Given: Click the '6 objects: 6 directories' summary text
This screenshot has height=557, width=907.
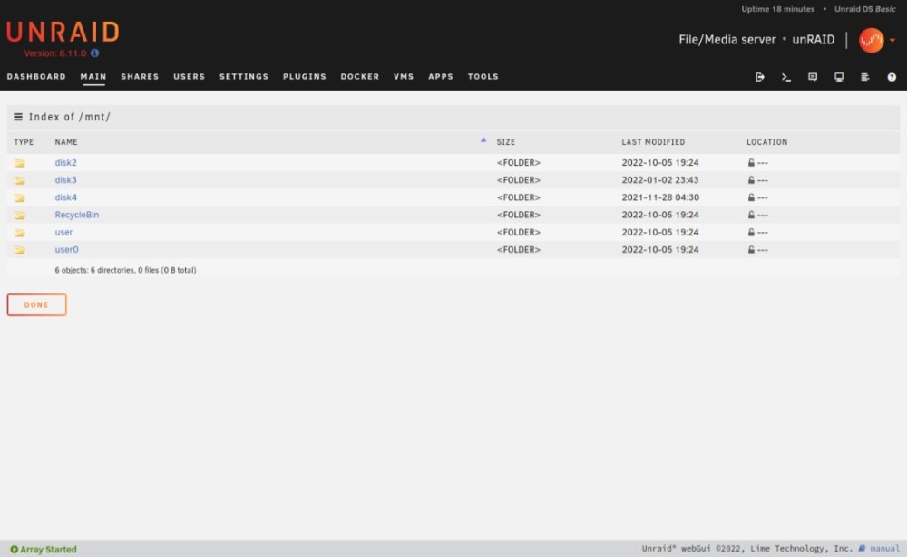Looking at the screenshot, I should point(125,270).
